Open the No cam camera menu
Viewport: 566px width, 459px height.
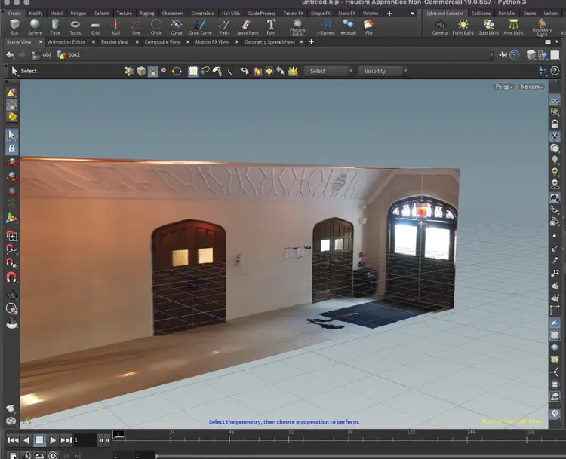[531, 87]
